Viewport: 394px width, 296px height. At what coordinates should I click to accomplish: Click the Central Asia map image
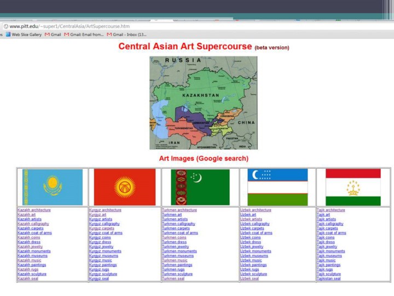[x=203, y=103]
